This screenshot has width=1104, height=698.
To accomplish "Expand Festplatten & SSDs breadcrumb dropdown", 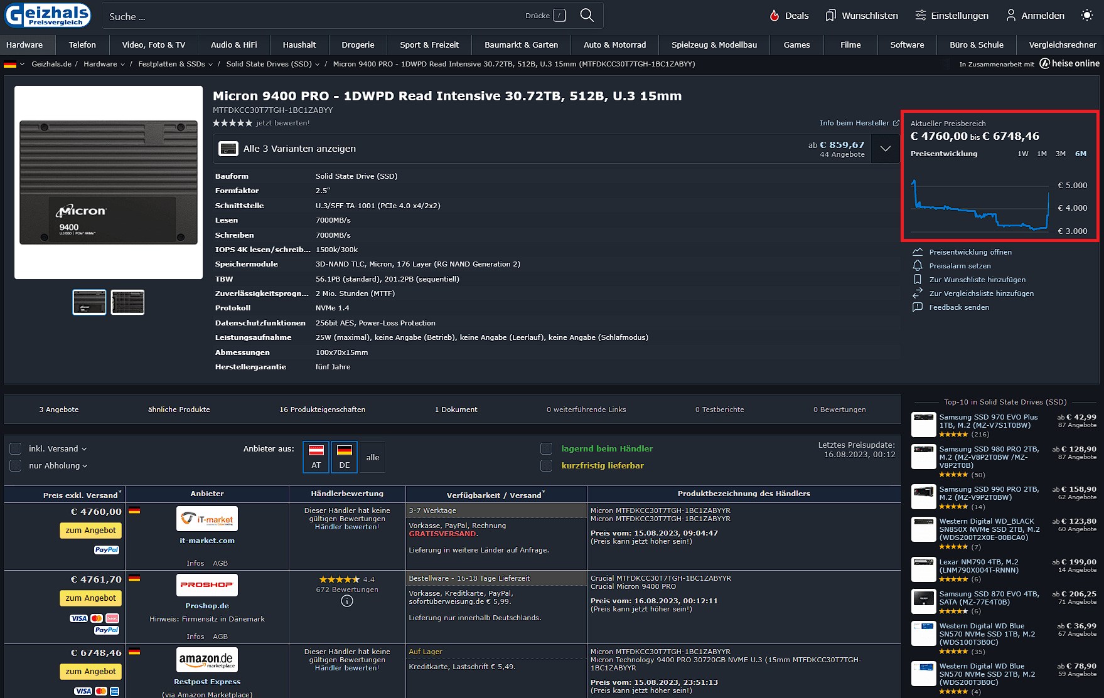I will point(210,65).
